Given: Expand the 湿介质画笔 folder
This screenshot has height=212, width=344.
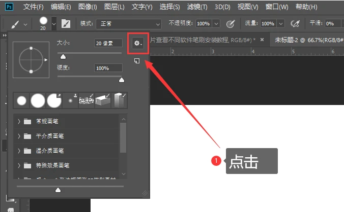Looking at the screenshot, I should click(x=19, y=151).
